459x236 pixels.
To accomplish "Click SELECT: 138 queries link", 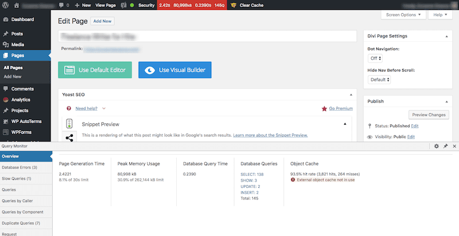I will [252, 174].
